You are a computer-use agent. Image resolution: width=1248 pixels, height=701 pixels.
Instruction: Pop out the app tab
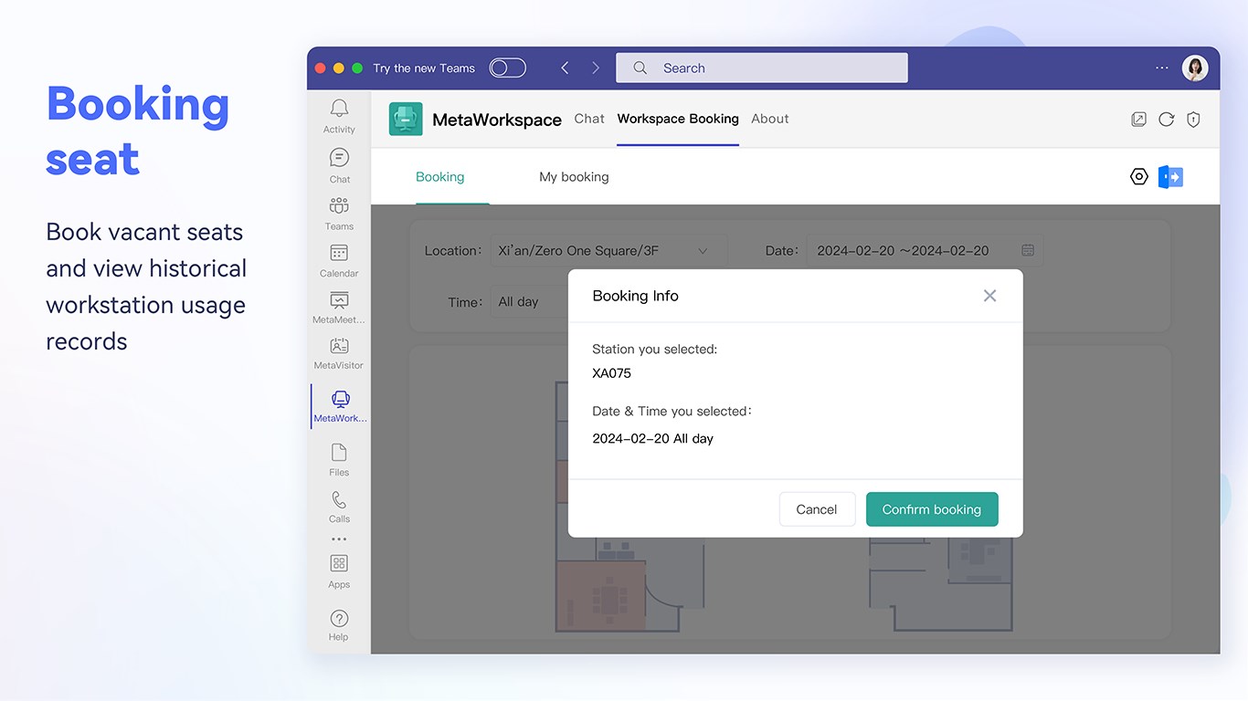(x=1138, y=119)
